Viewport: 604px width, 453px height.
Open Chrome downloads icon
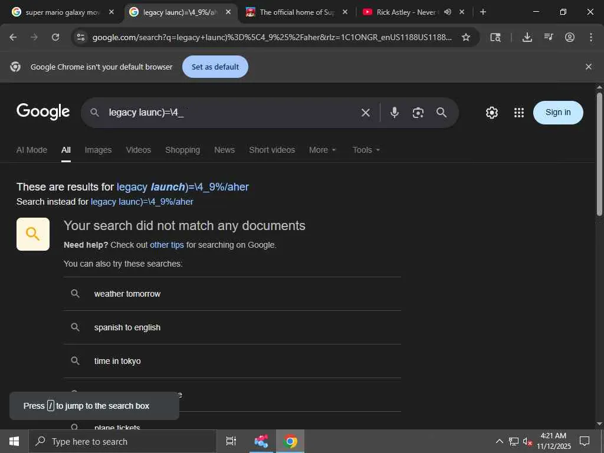(527, 37)
